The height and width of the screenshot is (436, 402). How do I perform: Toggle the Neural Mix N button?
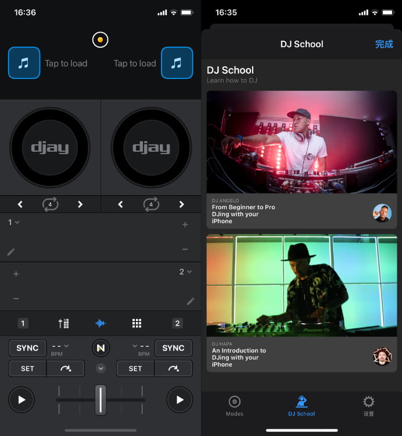pos(100,348)
